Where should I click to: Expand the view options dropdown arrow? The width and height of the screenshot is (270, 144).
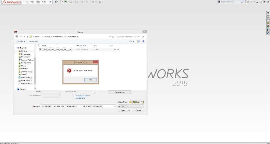pyautogui.click(x=134, y=41)
